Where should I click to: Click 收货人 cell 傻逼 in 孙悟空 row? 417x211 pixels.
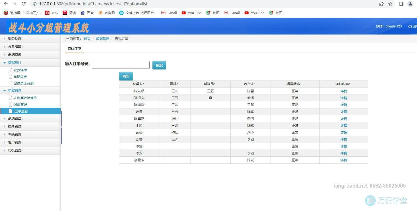coord(250,98)
